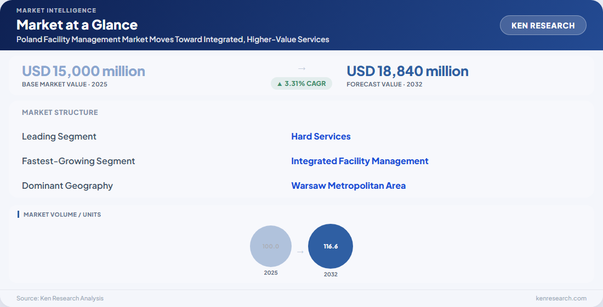Click Source: Ken Research Analysis text
This screenshot has width=603, height=307.
click(x=60, y=298)
